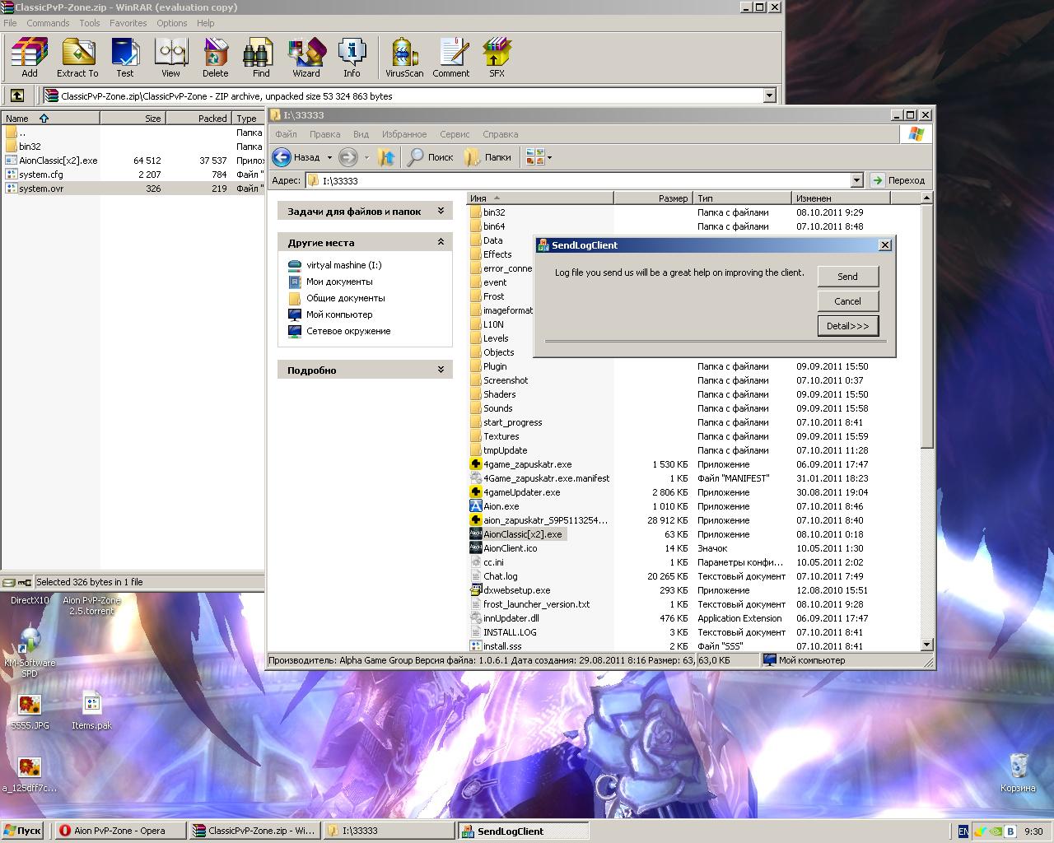The height and width of the screenshot is (843, 1054).
Task: Click Cancel in the SendLogClient dialog
Action: coord(847,301)
